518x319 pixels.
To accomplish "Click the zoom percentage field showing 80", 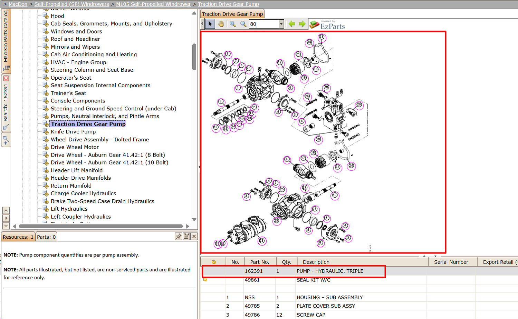I will (264, 24).
